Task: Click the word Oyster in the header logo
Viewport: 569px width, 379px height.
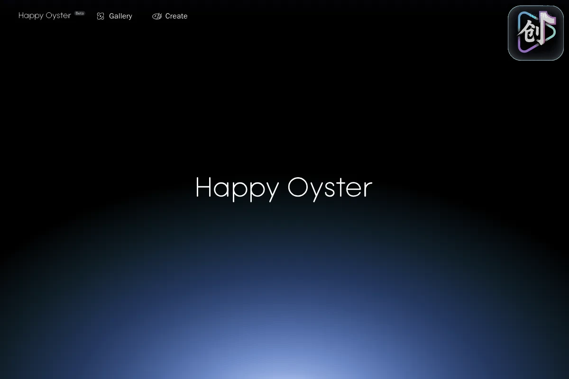Action: click(58, 16)
